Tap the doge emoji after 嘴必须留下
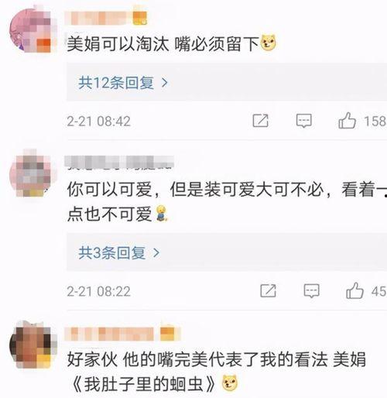Screen dimensions: 387x398 tap(269, 43)
